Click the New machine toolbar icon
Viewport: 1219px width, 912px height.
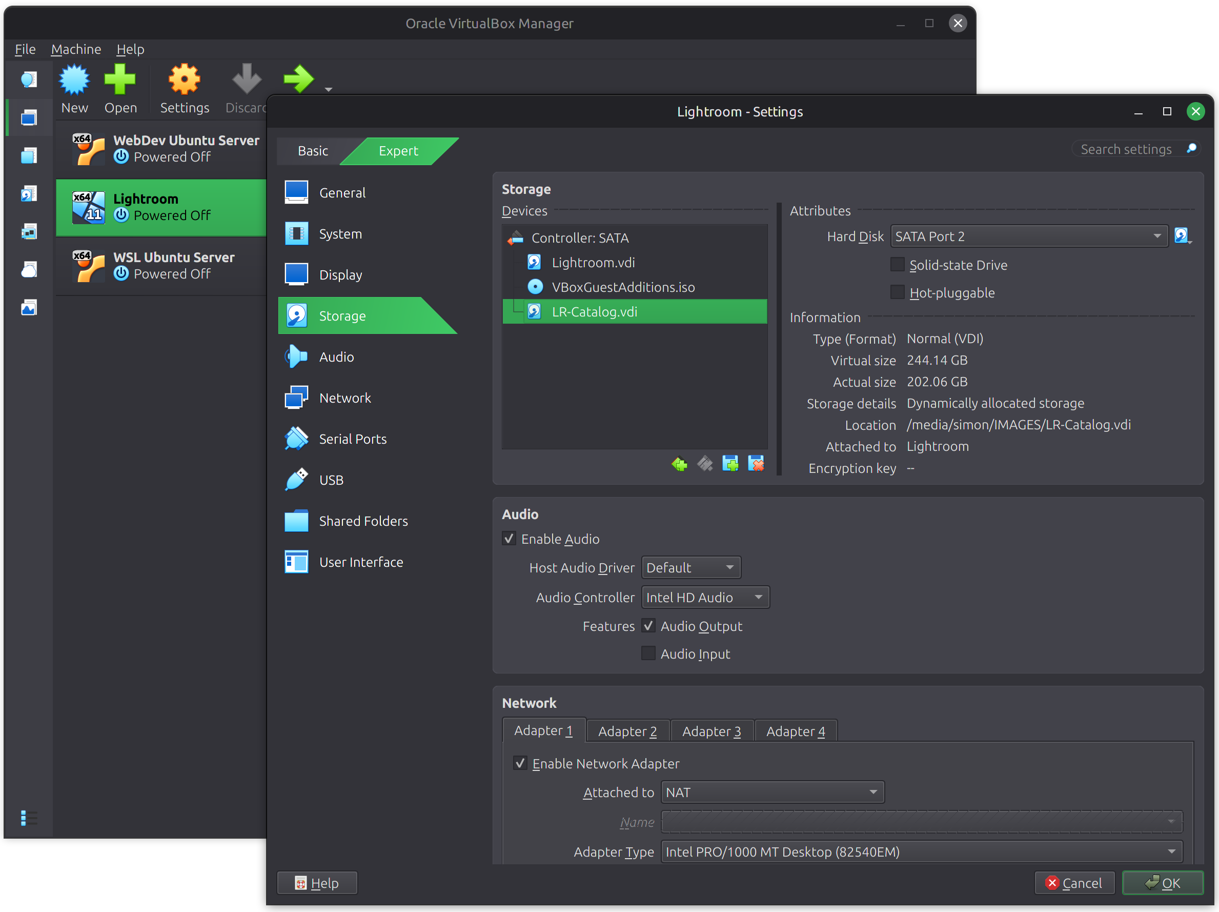74,80
